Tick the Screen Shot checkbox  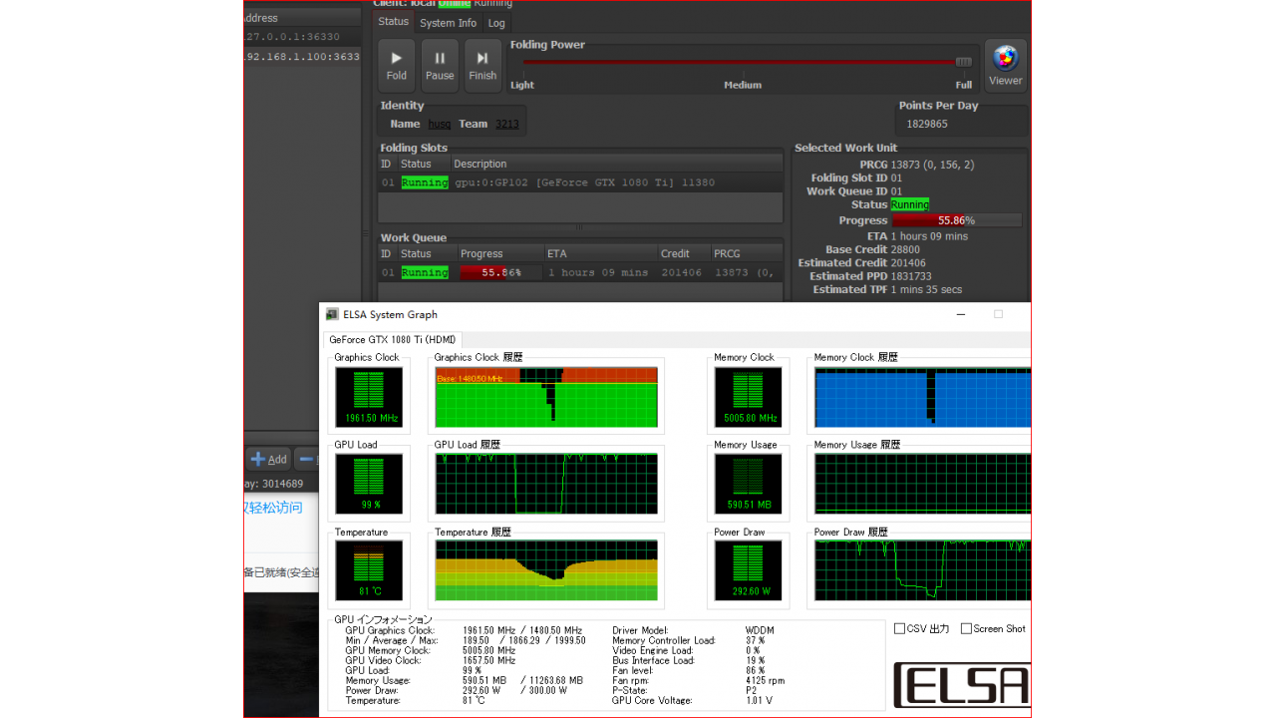click(967, 629)
